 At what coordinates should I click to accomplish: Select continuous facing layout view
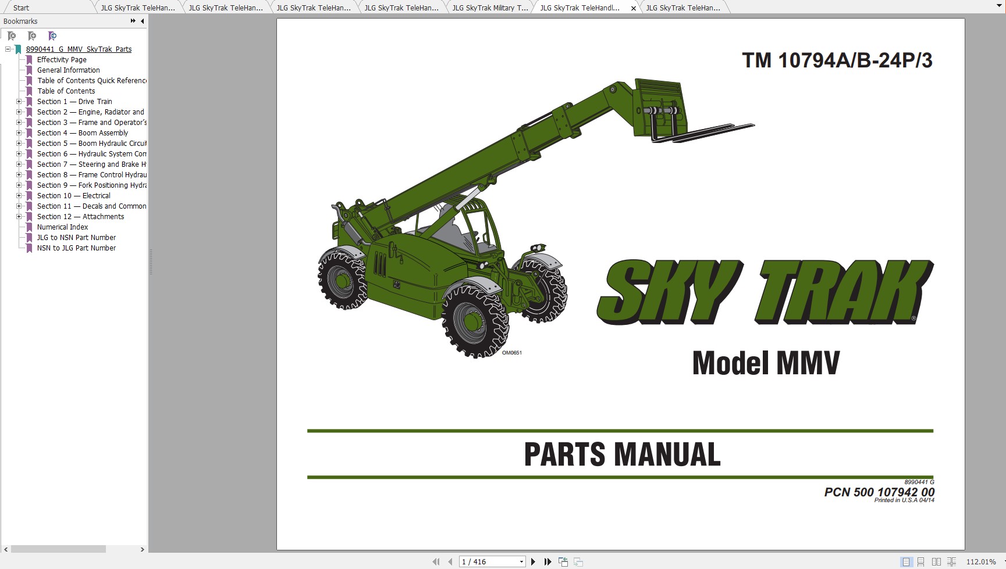(951, 561)
